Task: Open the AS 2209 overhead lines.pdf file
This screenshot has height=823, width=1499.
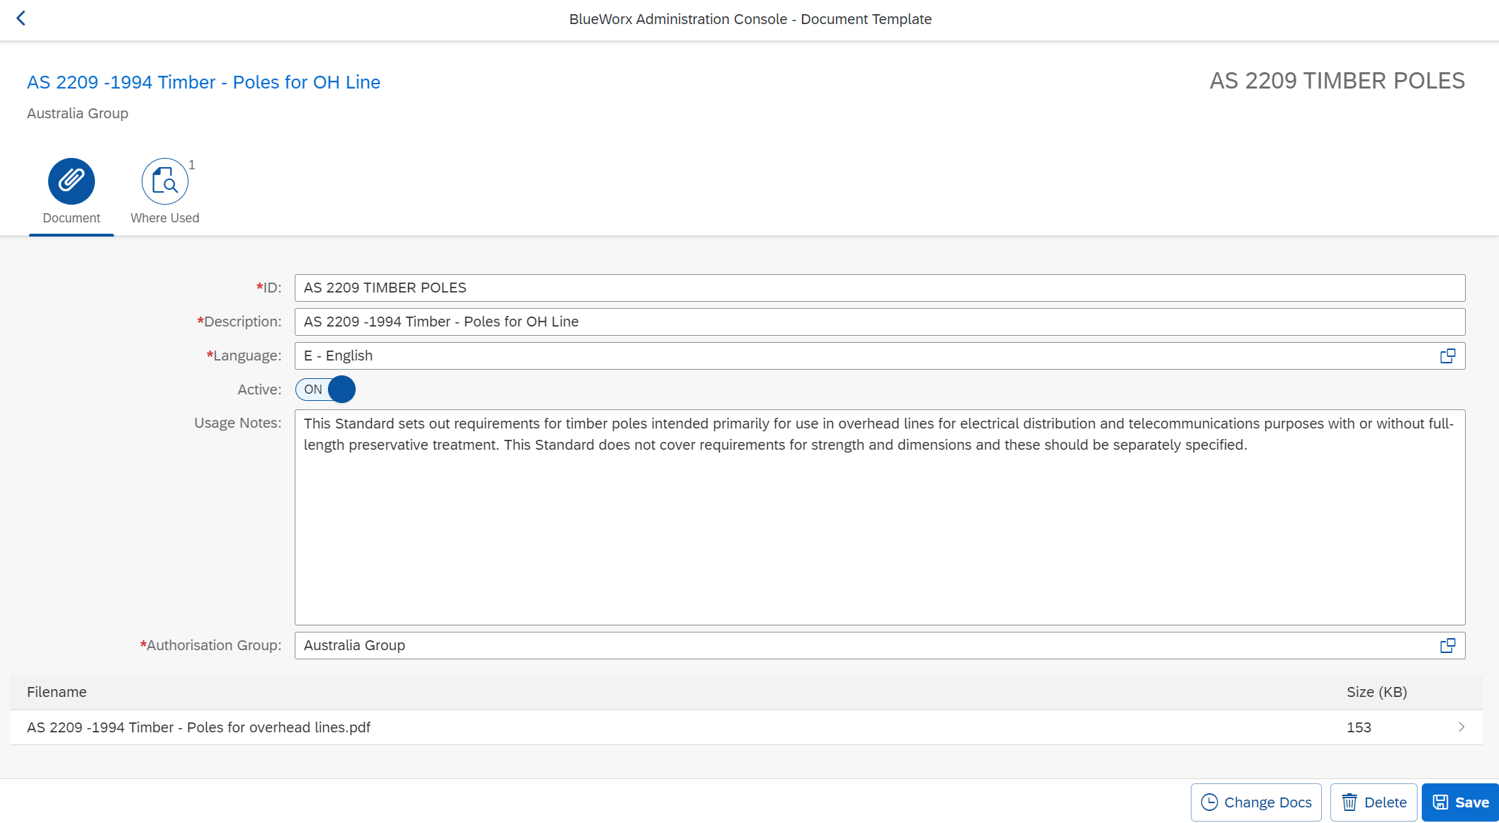Action: (199, 727)
